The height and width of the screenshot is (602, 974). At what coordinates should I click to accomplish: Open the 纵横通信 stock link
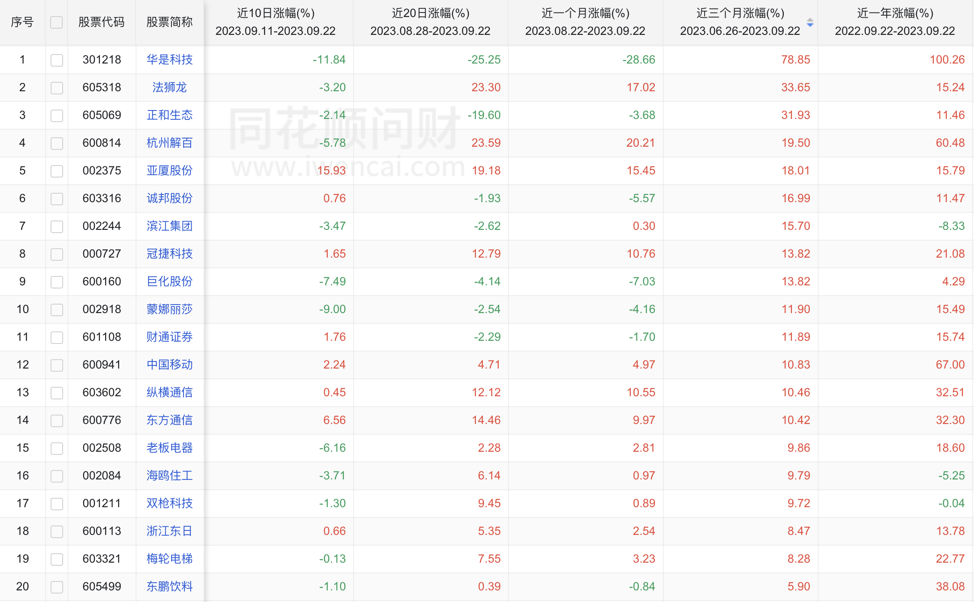[170, 392]
